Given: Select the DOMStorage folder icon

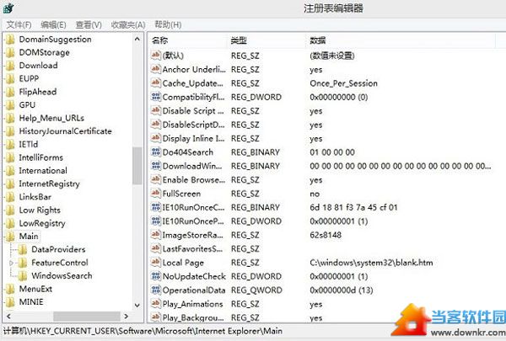Looking at the screenshot, I should pyautogui.click(x=10, y=52).
